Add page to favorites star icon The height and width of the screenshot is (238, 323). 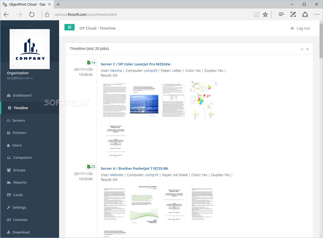tap(265, 15)
